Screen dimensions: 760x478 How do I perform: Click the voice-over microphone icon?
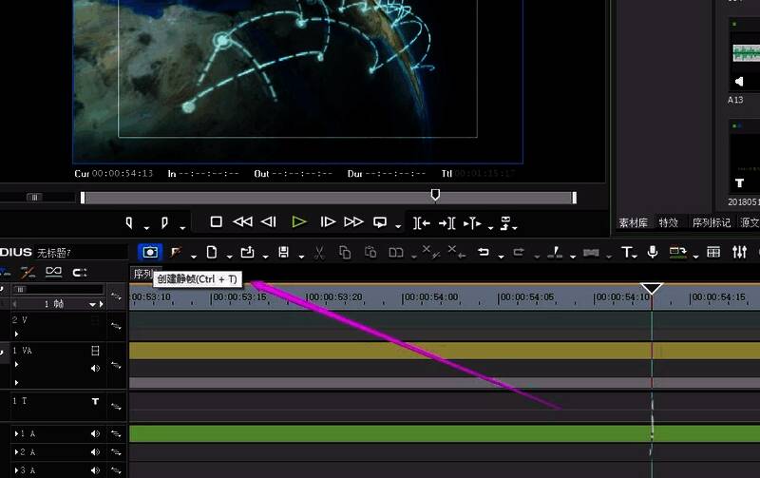coord(653,253)
